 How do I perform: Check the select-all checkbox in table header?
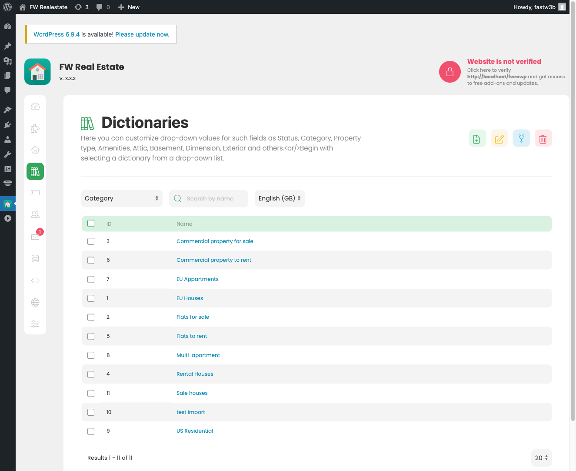pos(91,223)
